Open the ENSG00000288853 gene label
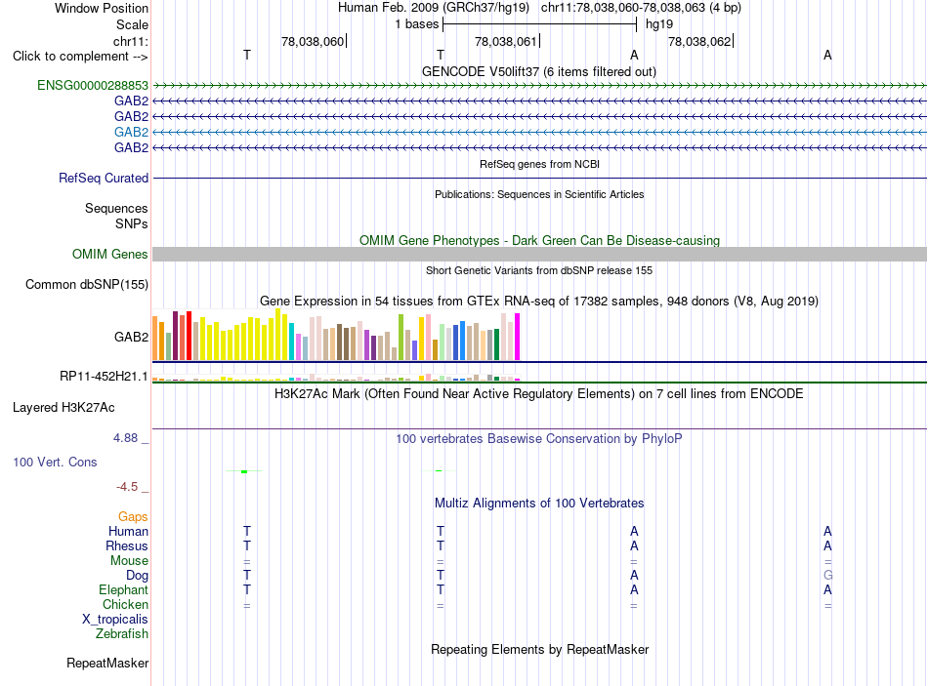This screenshot has height=686, width=928. [x=93, y=85]
